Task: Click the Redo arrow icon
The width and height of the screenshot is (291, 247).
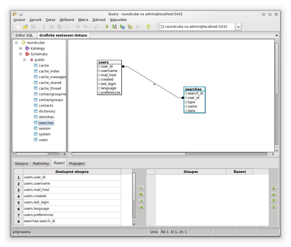Action: pos(85,27)
